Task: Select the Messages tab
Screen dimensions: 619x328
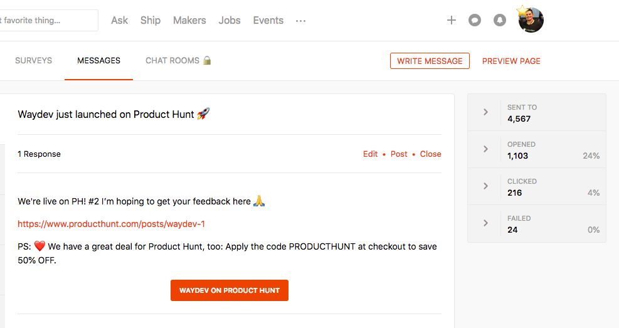Action: click(x=98, y=61)
